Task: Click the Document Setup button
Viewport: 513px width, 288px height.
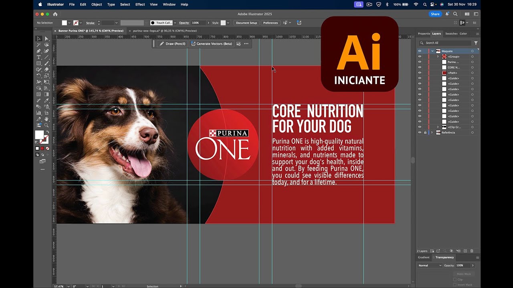Action: pos(246,23)
